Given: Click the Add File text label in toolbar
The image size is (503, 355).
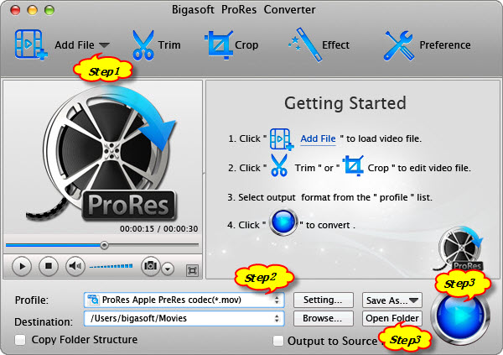Looking at the screenshot, I should click(x=75, y=45).
